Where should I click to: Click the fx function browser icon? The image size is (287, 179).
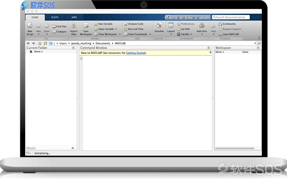[81, 58]
